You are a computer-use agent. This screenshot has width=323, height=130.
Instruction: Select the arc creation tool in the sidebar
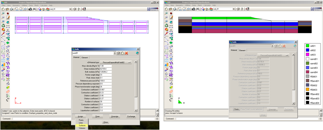click(4, 43)
